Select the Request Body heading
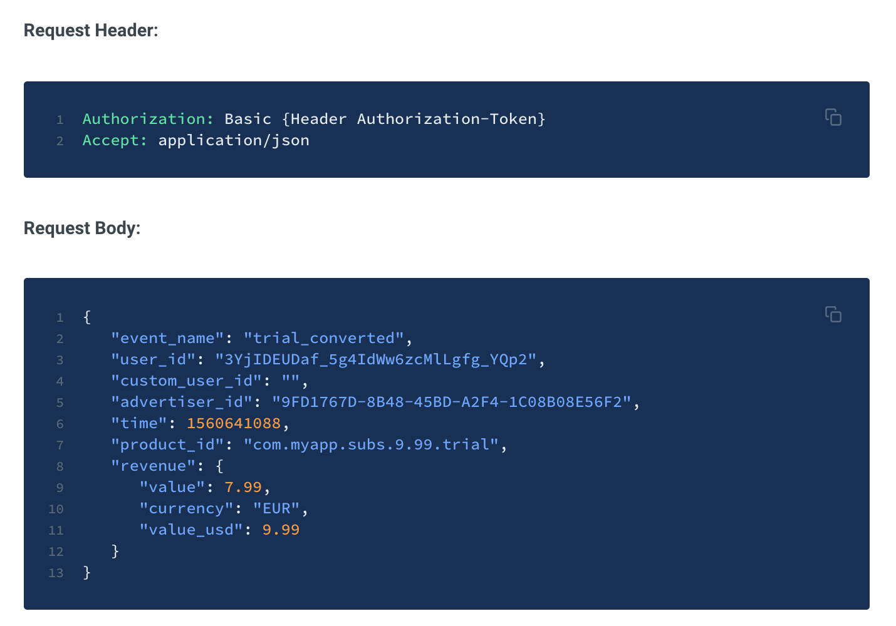The height and width of the screenshot is (626, 896). point(81,228)
